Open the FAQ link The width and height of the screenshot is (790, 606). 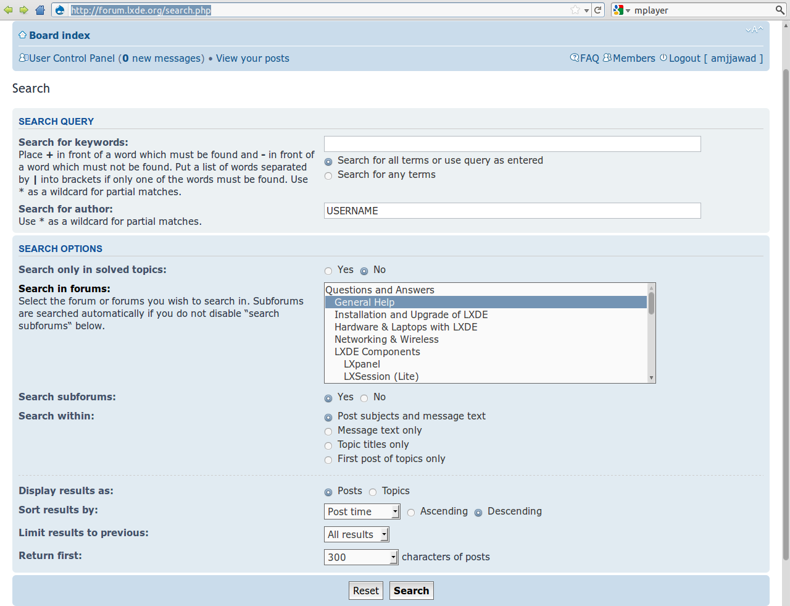pos(589,58)
